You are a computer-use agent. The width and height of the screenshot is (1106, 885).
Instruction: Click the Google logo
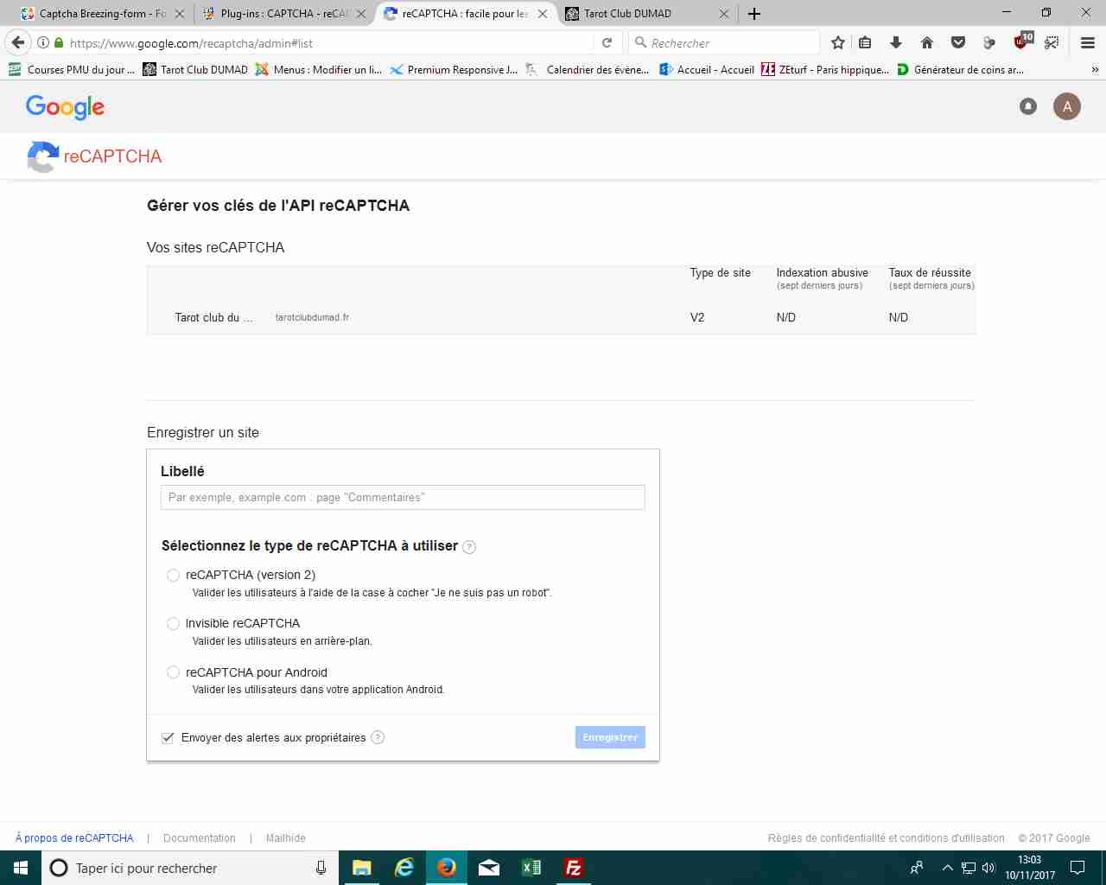(x=65, y=107)
